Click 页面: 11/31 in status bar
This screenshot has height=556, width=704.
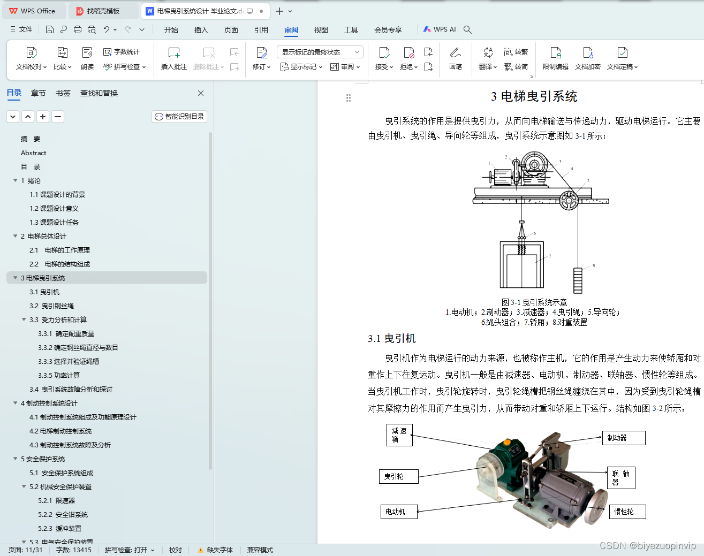coord(25,550)
